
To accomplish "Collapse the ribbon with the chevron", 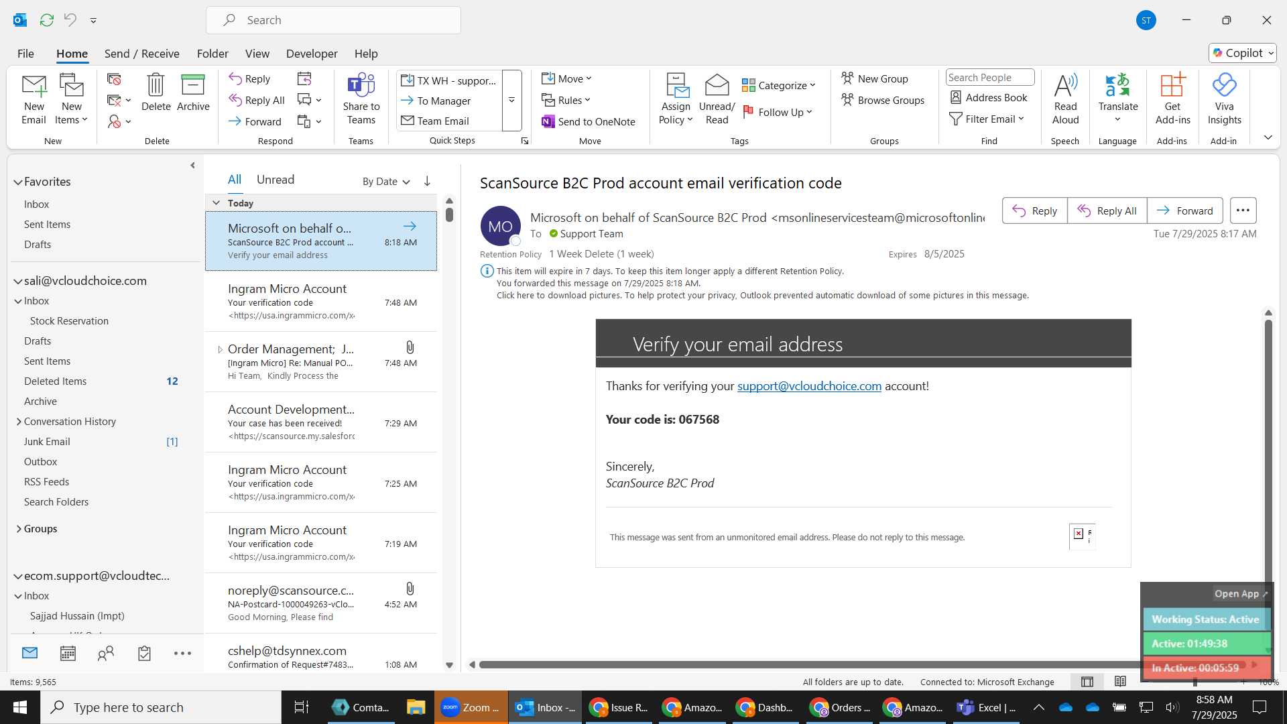I will coord(1268,137).
